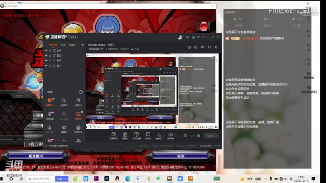
Task: Click the start streaming button at bottom right
Action: click(x=211, y=136)
